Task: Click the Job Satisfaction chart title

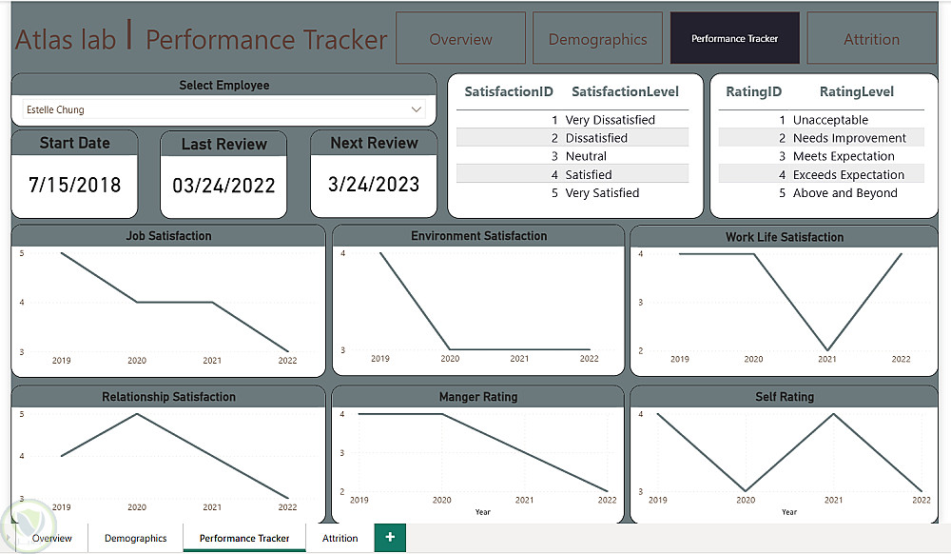Action: (168, 236)
